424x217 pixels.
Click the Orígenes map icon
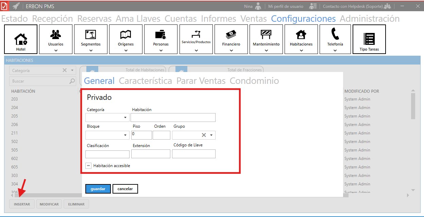126,34
